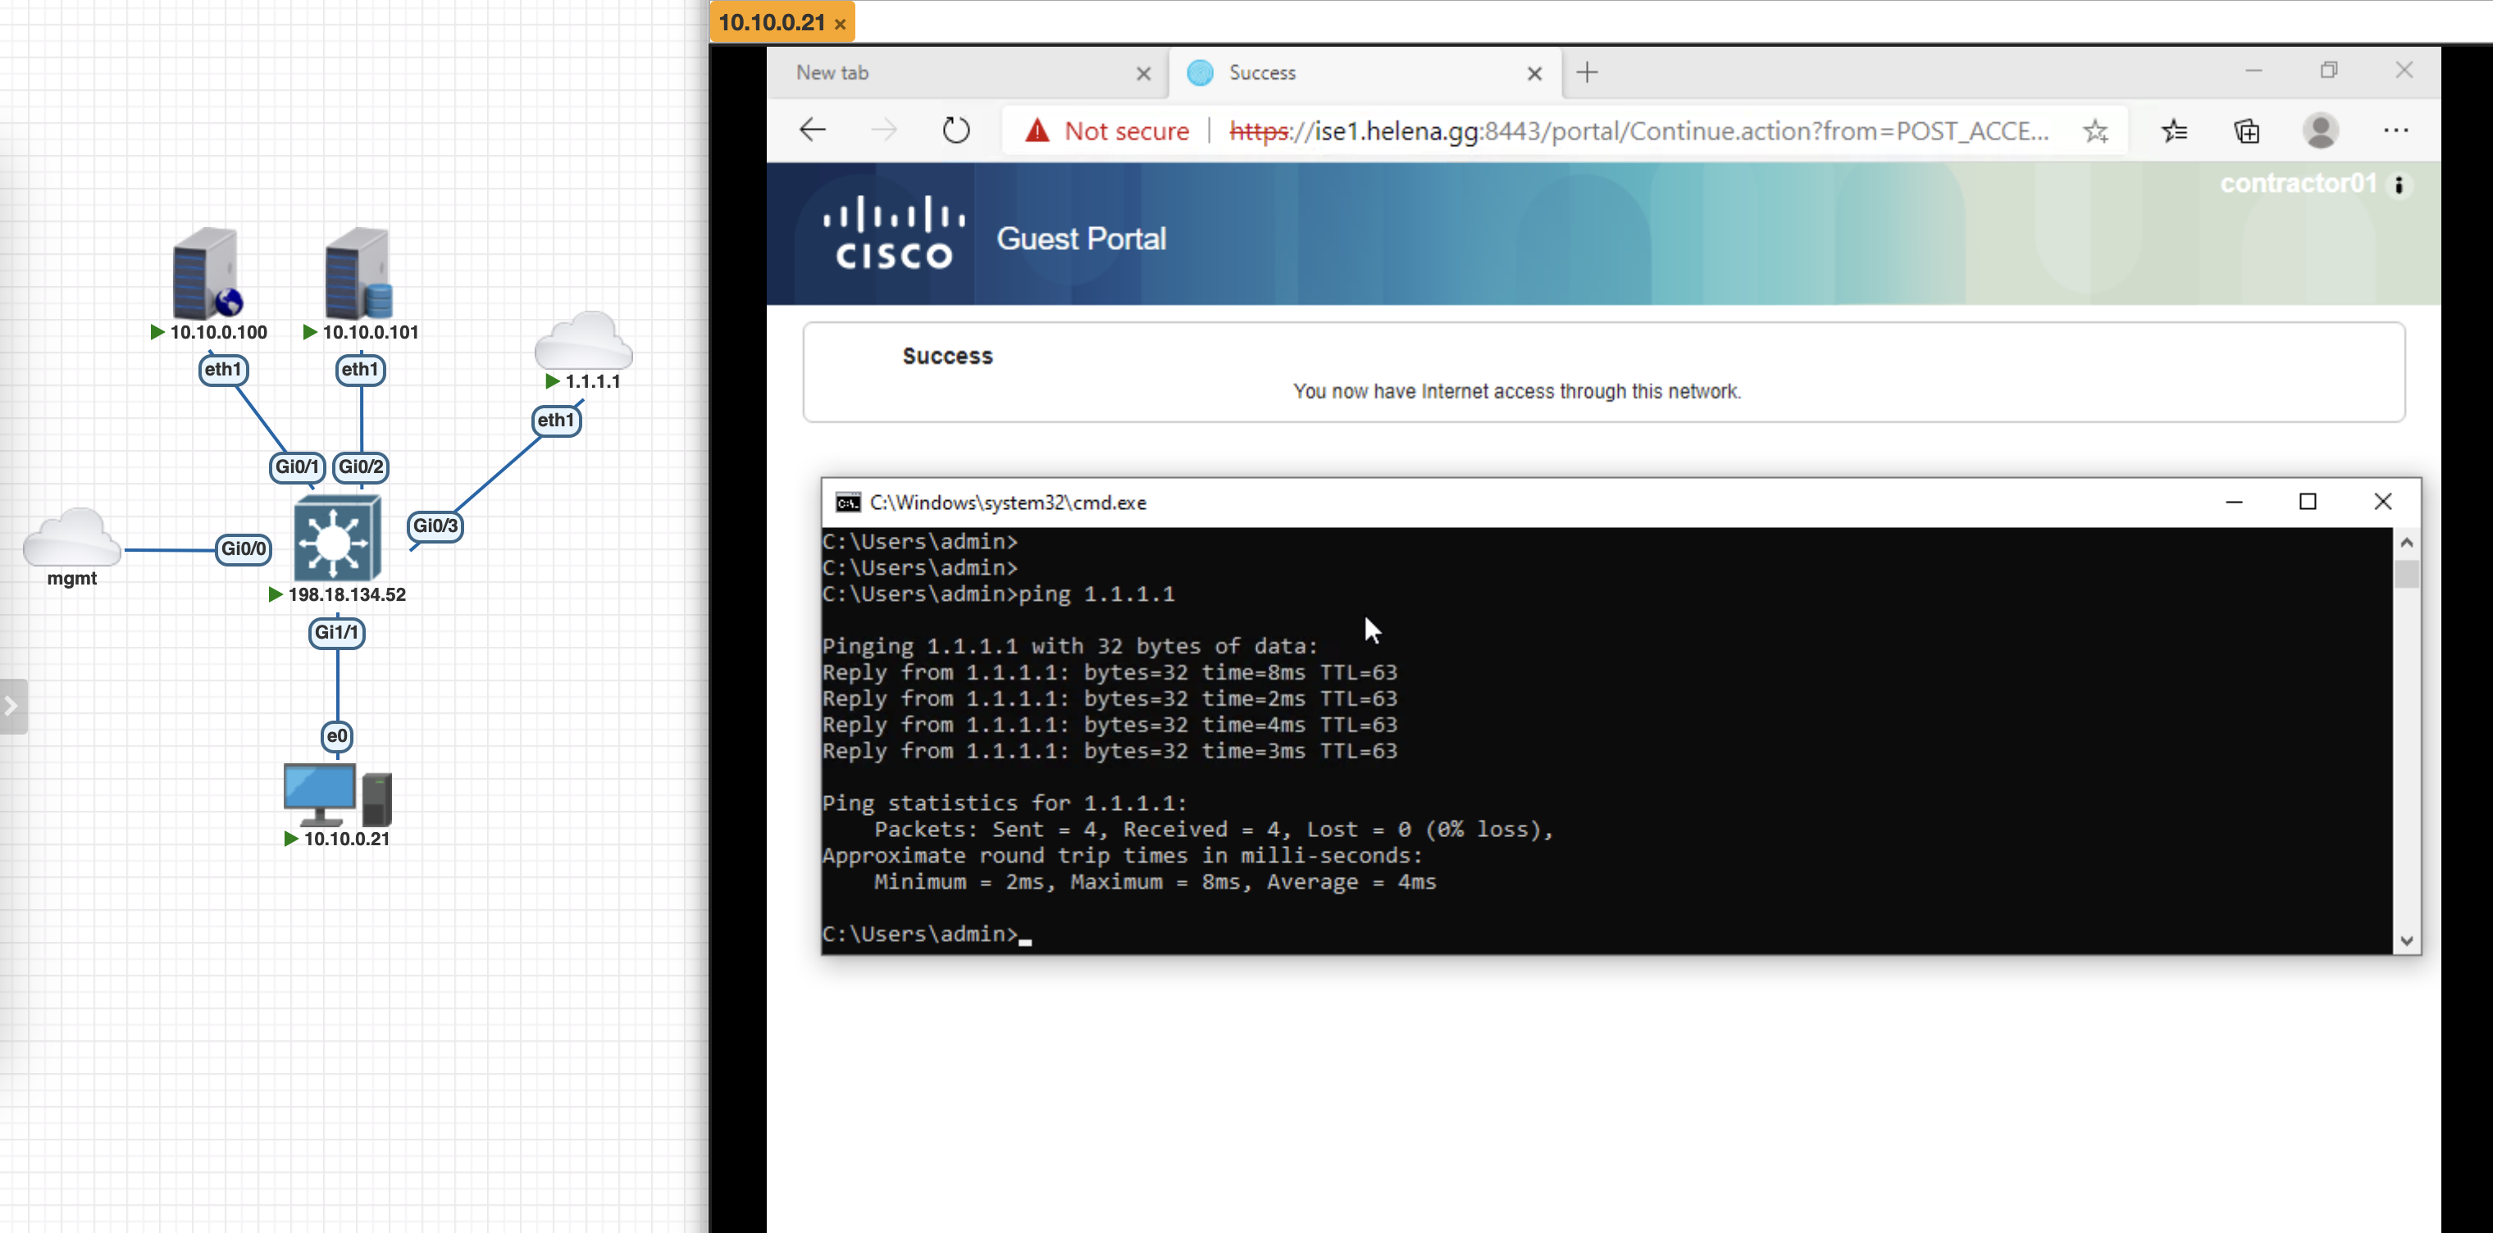Viewport: 2493px width, 1233px height.
Task: Click the ise1.helena.gg address bar
Action: tap(1635, 130)
